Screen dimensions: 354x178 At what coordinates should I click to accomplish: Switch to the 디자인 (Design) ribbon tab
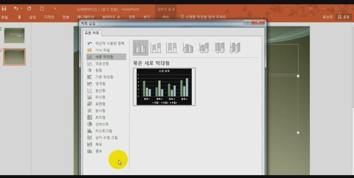coord(49,17)
